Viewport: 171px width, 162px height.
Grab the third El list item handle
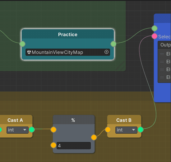162,70
